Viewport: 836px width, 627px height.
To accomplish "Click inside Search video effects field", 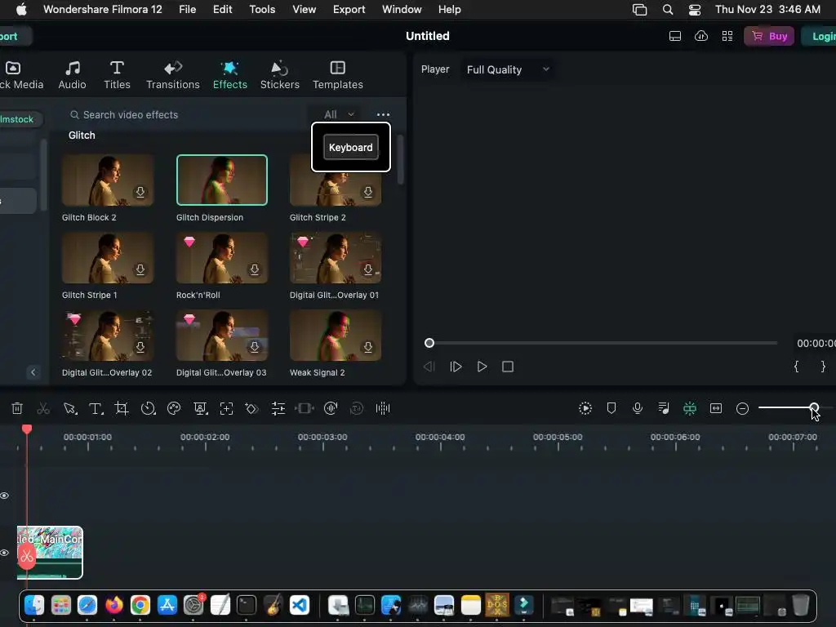I will [187, 114].
